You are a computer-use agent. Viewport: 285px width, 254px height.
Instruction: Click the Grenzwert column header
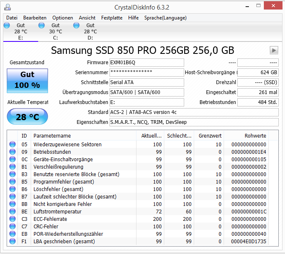click(x=209, y=135)
